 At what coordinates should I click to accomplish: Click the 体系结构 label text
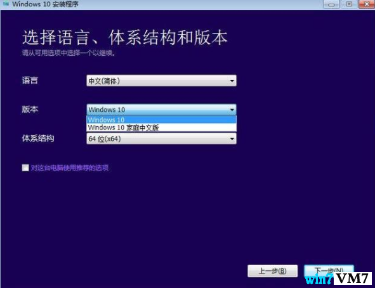[38, 138]
